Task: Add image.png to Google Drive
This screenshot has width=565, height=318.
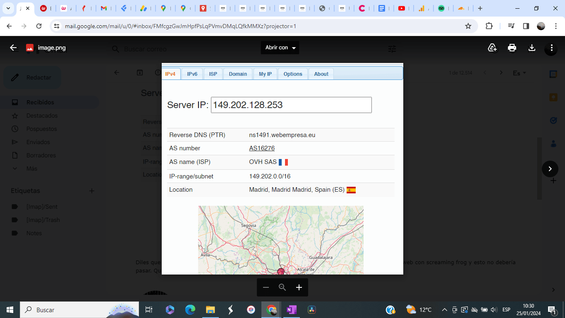Action: 492,48
